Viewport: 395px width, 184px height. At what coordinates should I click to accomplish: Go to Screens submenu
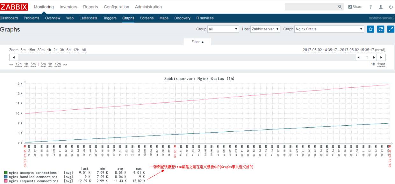pyautogui.click(x=147, y=18)
